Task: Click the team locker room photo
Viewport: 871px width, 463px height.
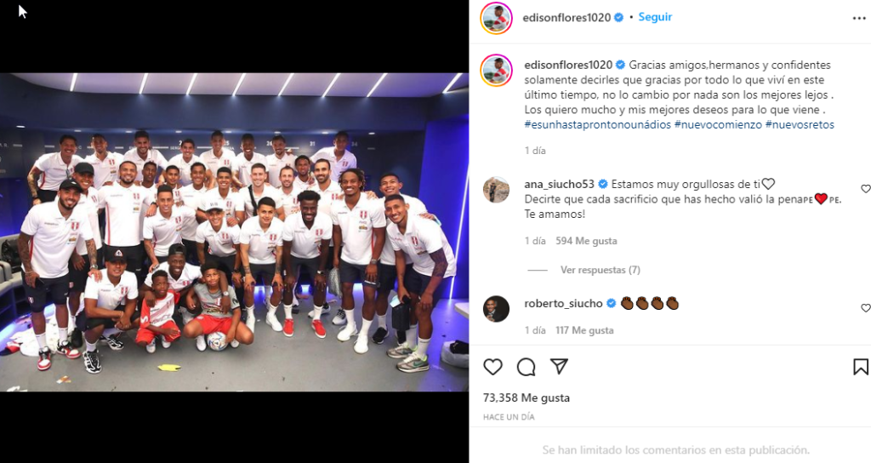Action: 234,232
